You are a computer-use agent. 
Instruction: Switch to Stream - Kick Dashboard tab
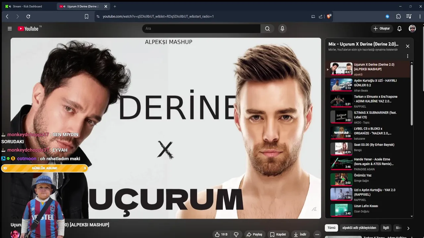click(x=27, y=6)
